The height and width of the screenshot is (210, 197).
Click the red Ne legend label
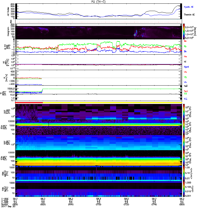point(185,56)
